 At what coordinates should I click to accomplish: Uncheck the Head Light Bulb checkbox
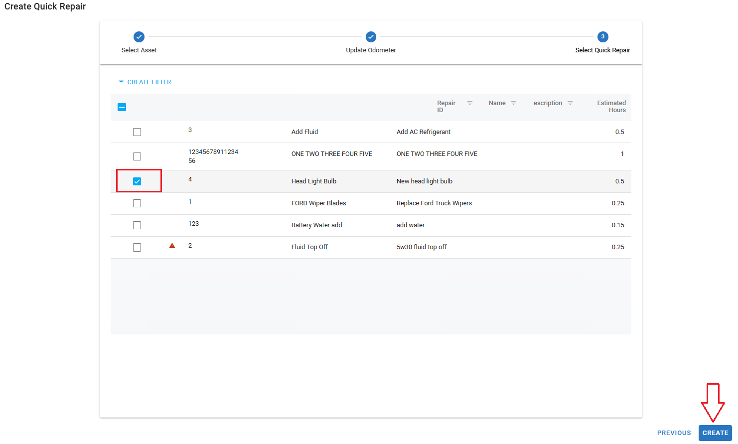pyautogui.click(x=137, y=181)
